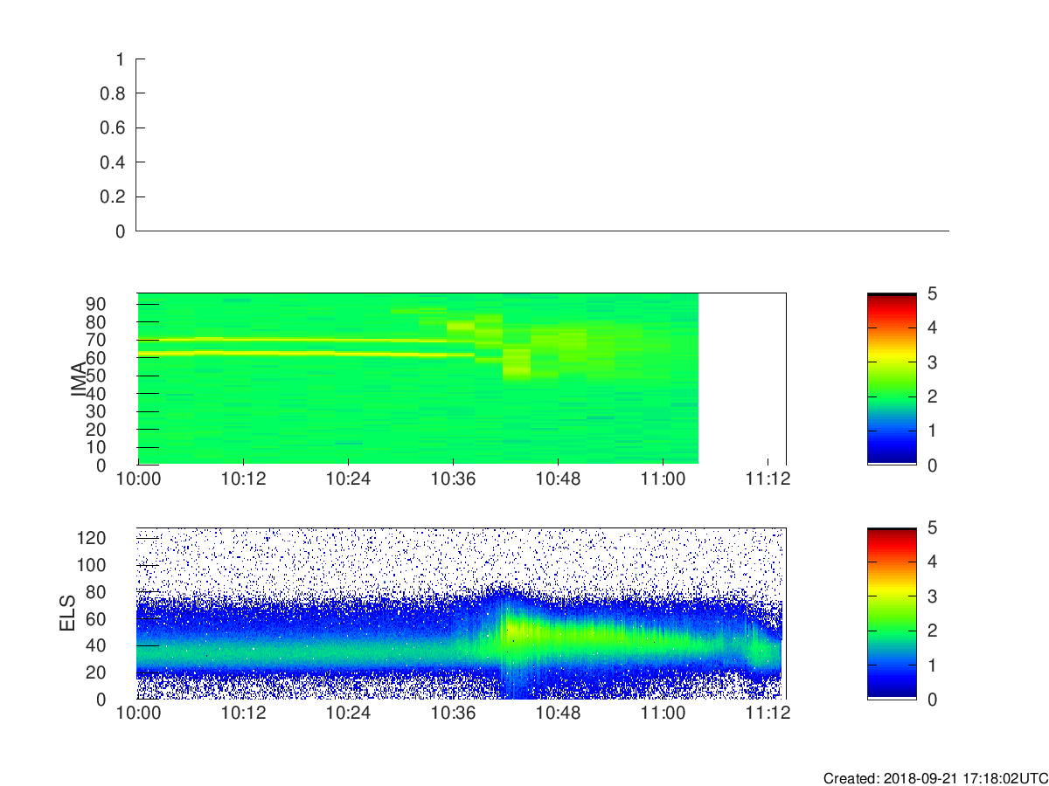
Task: Click the ELS colorbar gradient scale
Action: coord(892,613)
